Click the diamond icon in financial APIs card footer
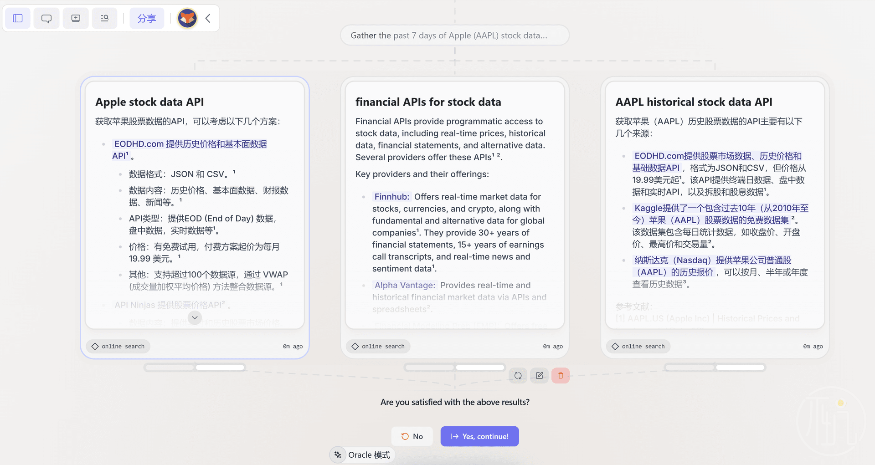 tap(355, 346)
